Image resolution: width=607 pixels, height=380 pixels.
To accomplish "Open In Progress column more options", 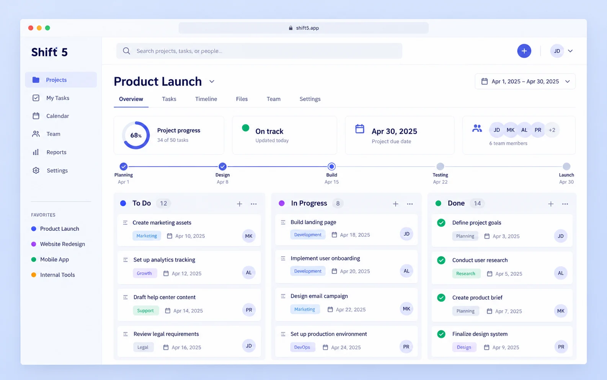I will [410, 204].
